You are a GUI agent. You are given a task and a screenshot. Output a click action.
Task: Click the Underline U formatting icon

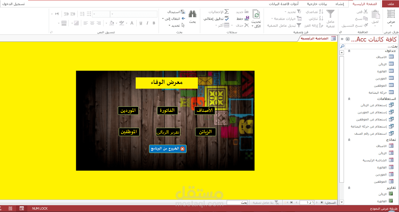click(x=141, y=23)
